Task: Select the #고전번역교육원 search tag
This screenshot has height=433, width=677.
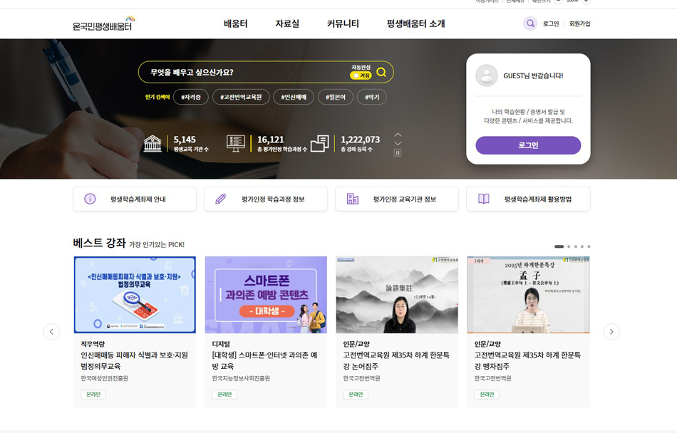Action: coord(241,97)
